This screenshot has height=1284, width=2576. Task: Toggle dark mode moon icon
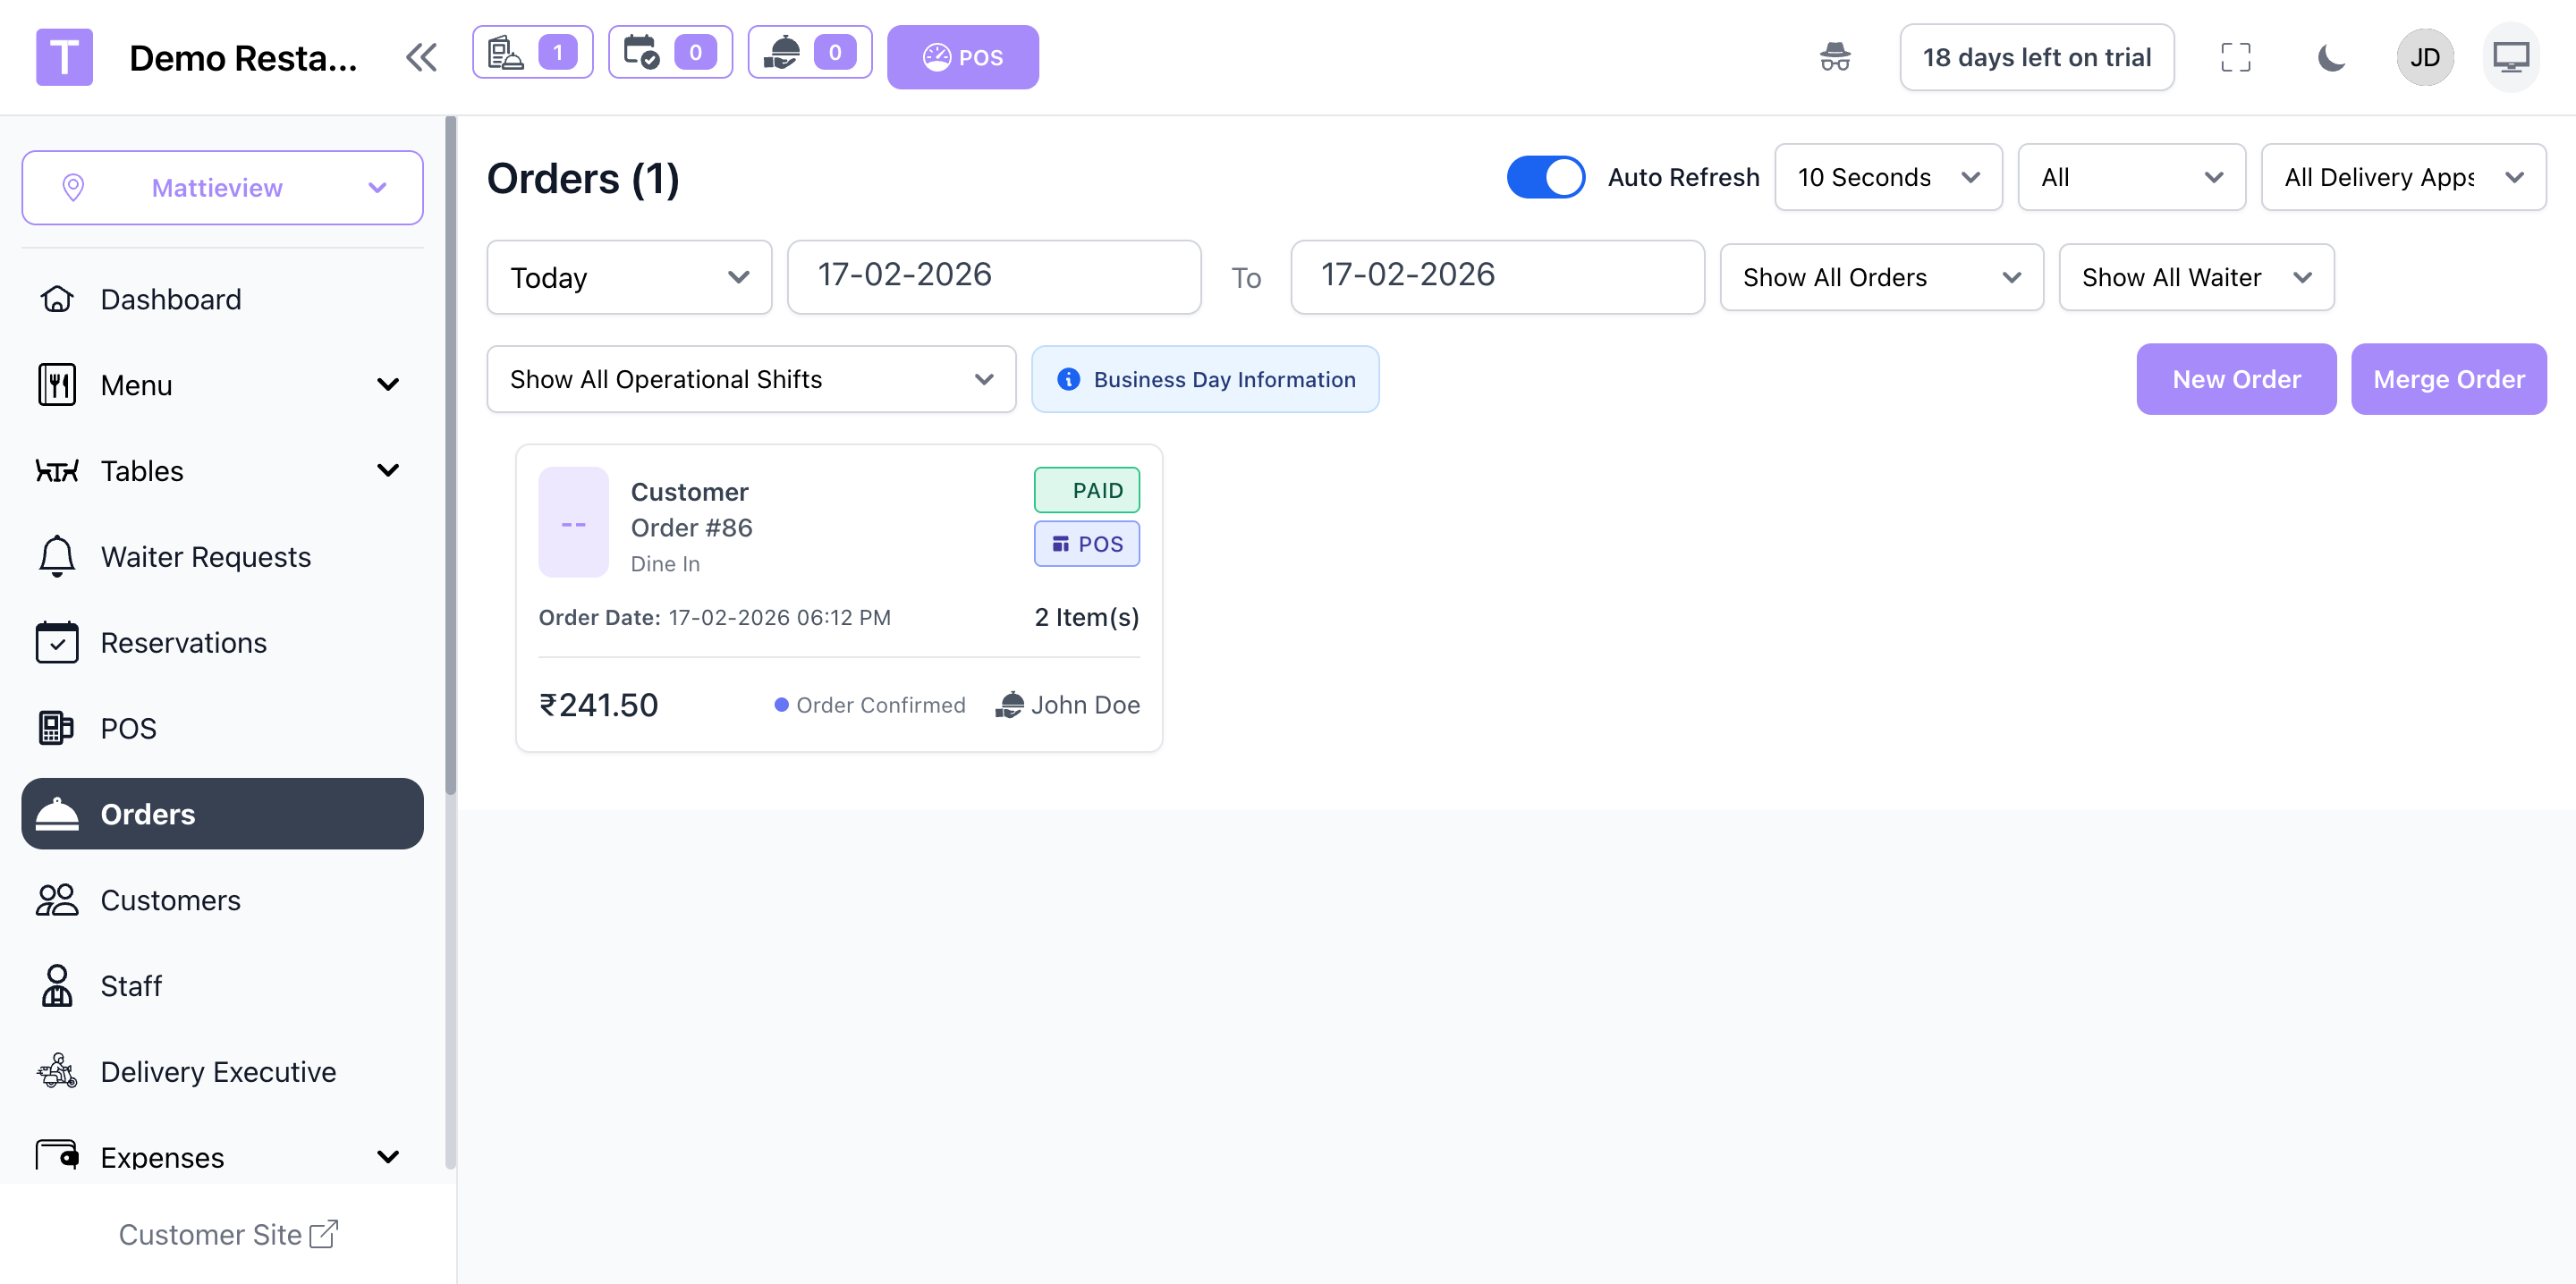pos(2330,57)
